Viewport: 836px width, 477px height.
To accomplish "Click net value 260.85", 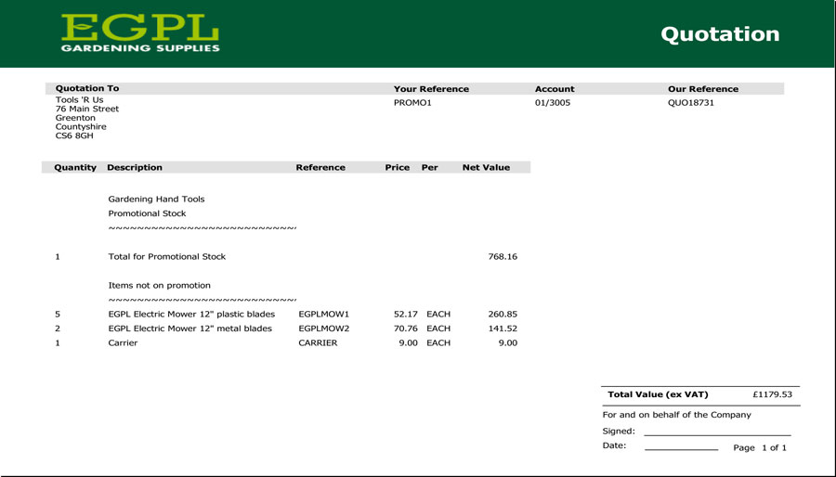I will [503, 314].
